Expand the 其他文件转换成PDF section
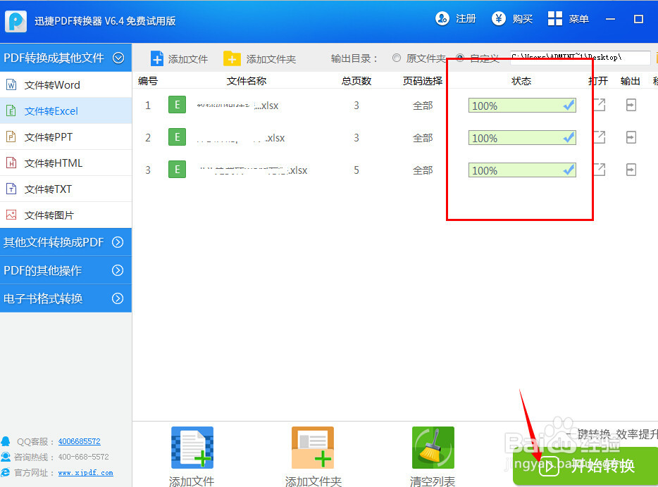The width and height of the screenshot is (658, 487). pos(118,242)
